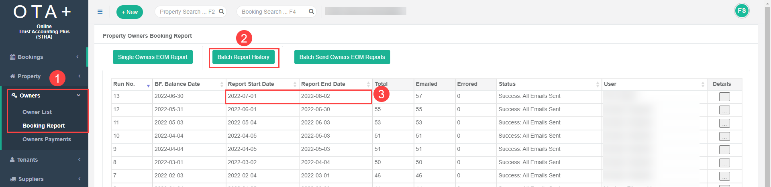Click emailed count 46

coord(419,175)
